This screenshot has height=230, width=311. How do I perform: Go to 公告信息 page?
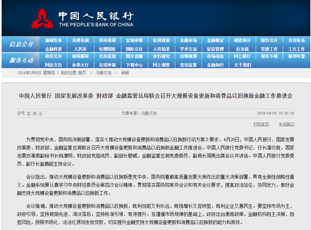tap(107, 56)
